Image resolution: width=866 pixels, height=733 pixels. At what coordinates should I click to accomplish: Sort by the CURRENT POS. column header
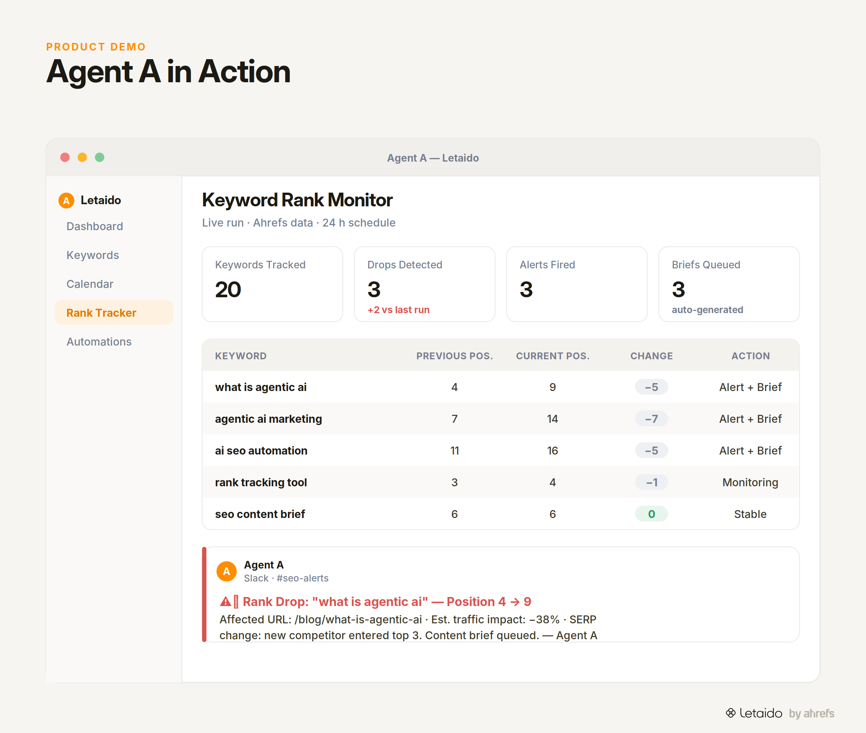click(553, 356)
